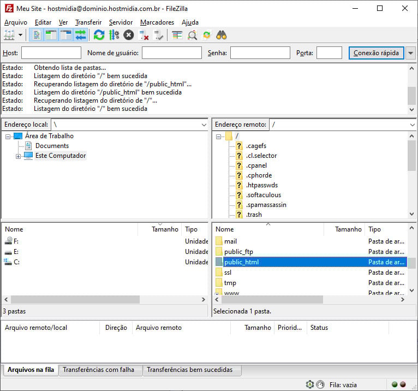Click the status bar gear icon

310,384
